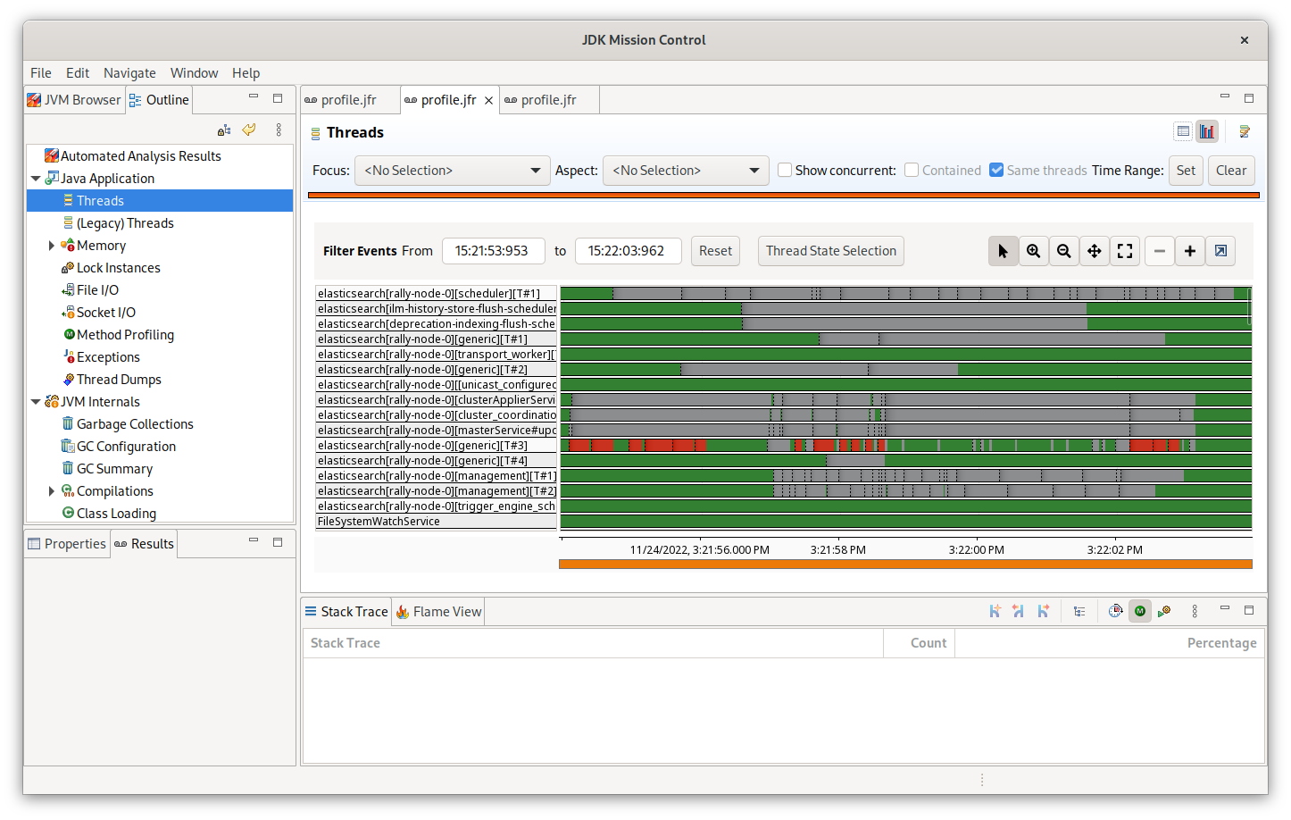
Task: Open the Focus dropdown
Action: pos(452,171)
